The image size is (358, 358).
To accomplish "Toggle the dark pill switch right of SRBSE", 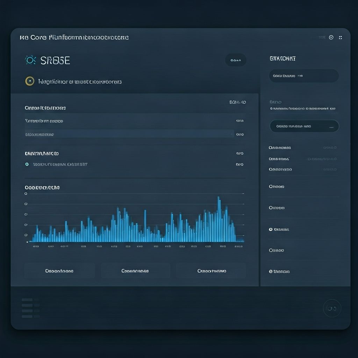I will click(236, 60).
